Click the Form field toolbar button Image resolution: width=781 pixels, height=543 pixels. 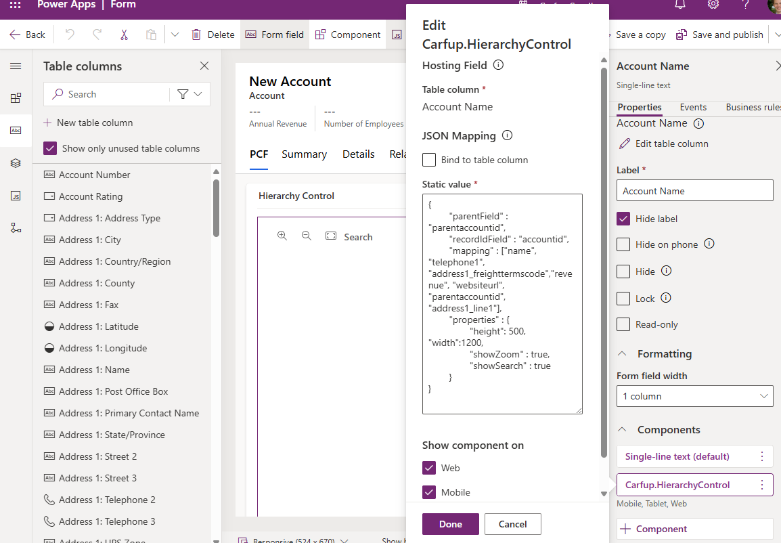[x=275, y=35]
